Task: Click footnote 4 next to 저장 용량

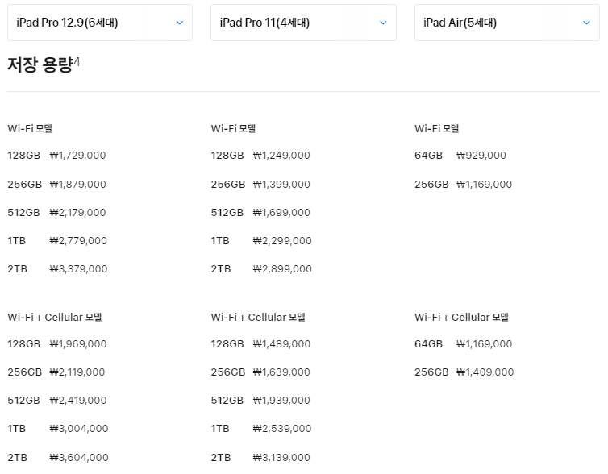Action: point(77,61)
